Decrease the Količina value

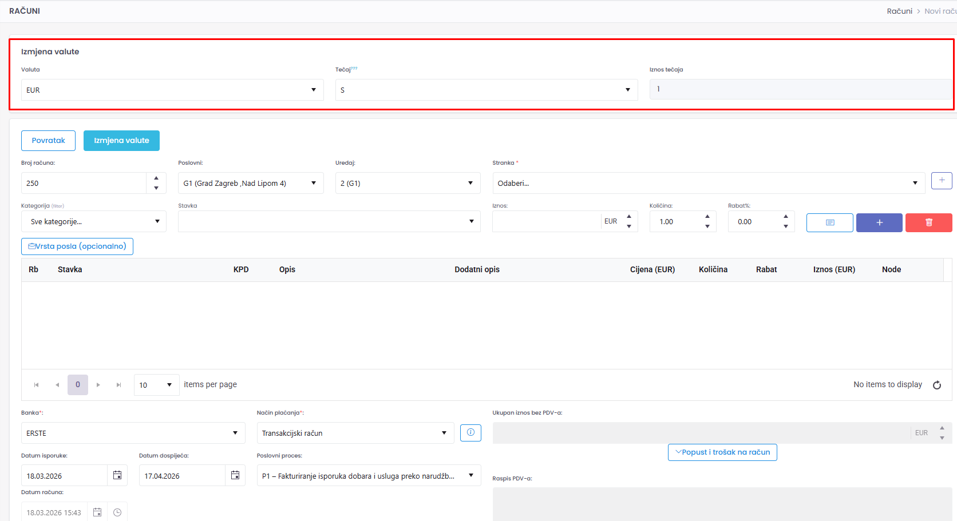tap(707, 226)
